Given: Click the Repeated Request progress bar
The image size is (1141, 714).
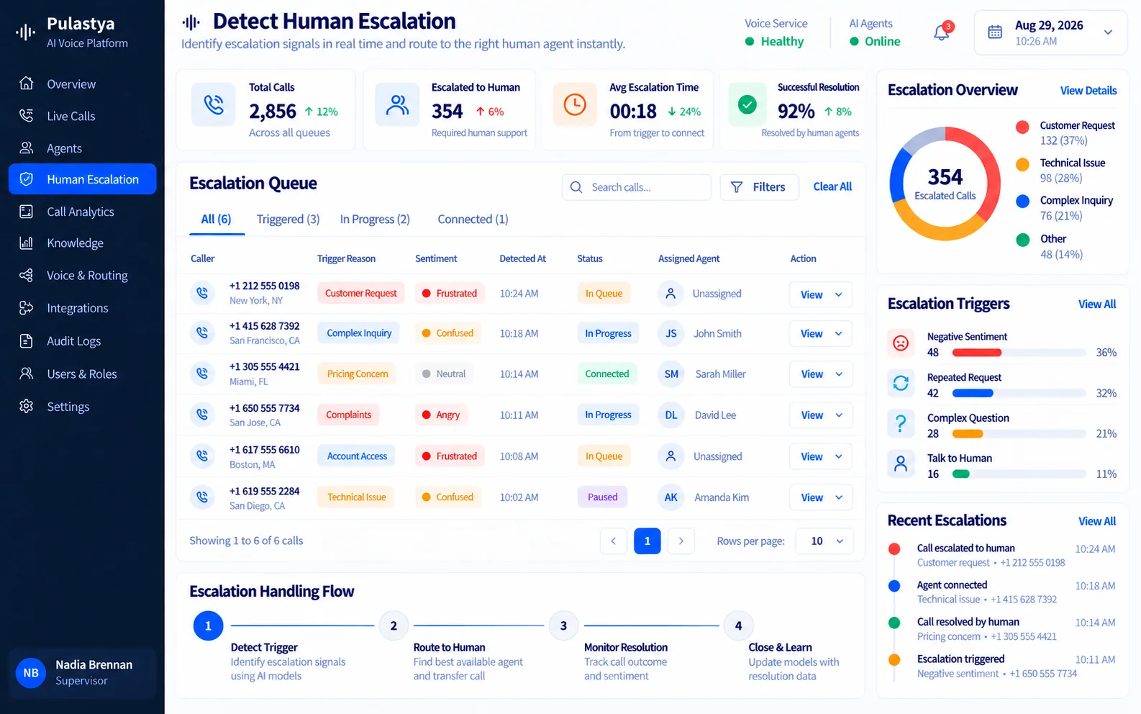Looking at the screenshot, I should (x=1019, y=393).
